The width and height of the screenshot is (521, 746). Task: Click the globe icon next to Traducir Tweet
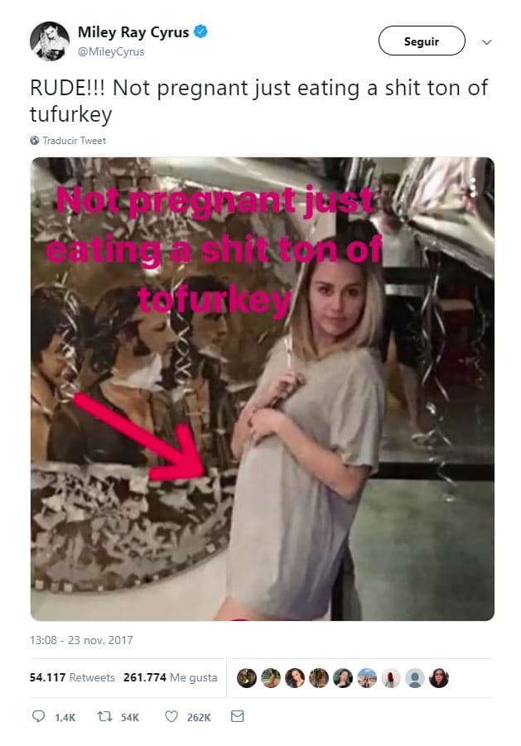[x=35, y=141]
